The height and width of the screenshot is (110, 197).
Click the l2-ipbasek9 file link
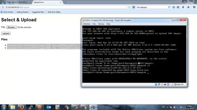[x=44, y=48]
